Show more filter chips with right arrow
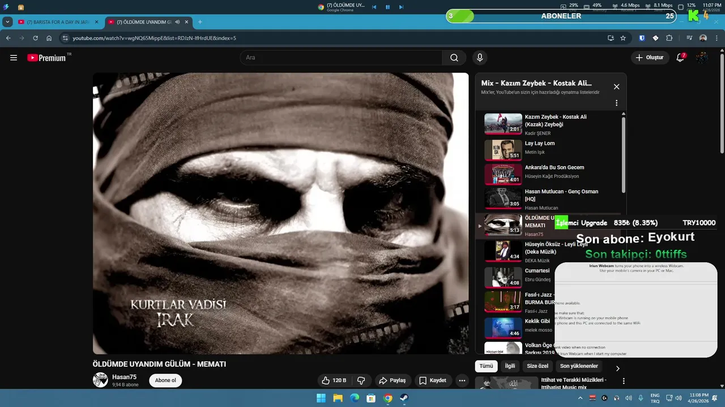Image resolution: width=725 pixels, height=407 pixels. [617, 369]
